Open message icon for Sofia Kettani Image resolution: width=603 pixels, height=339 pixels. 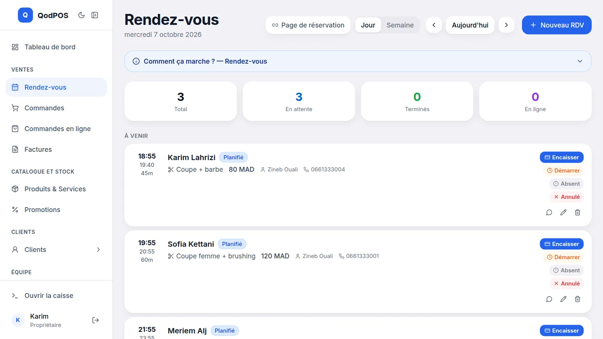point(549,299)
